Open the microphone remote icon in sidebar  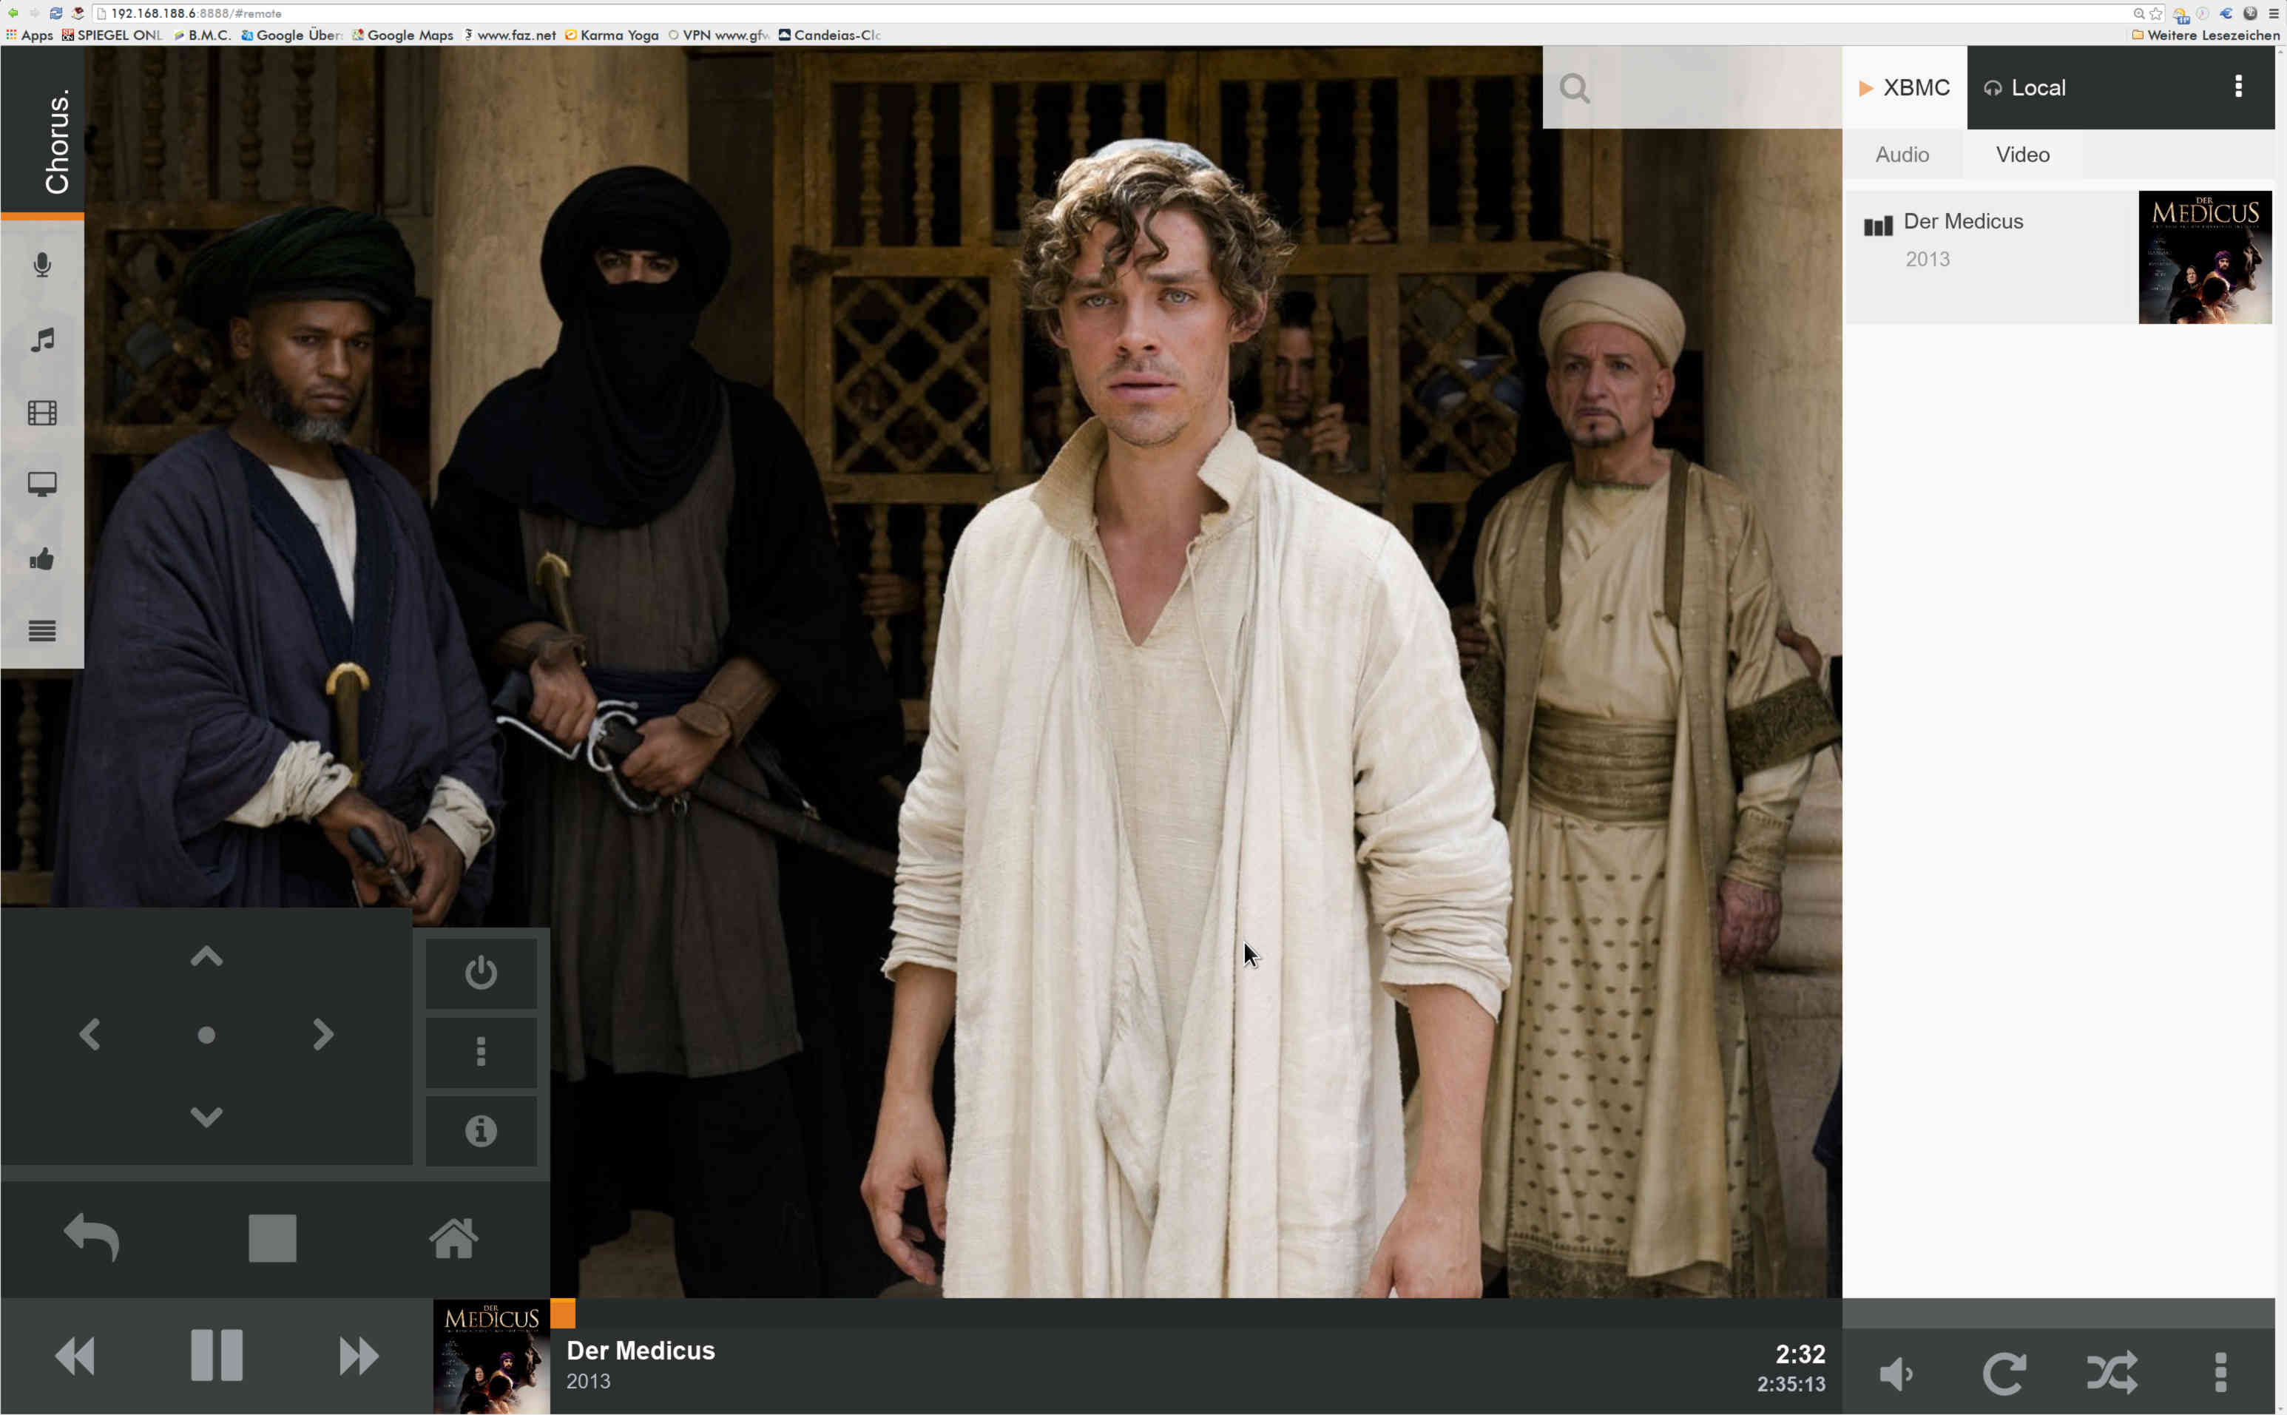[x=42, y=265]
